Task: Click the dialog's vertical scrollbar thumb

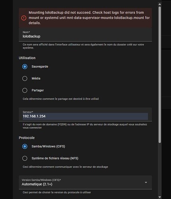Action: (160, 75)
